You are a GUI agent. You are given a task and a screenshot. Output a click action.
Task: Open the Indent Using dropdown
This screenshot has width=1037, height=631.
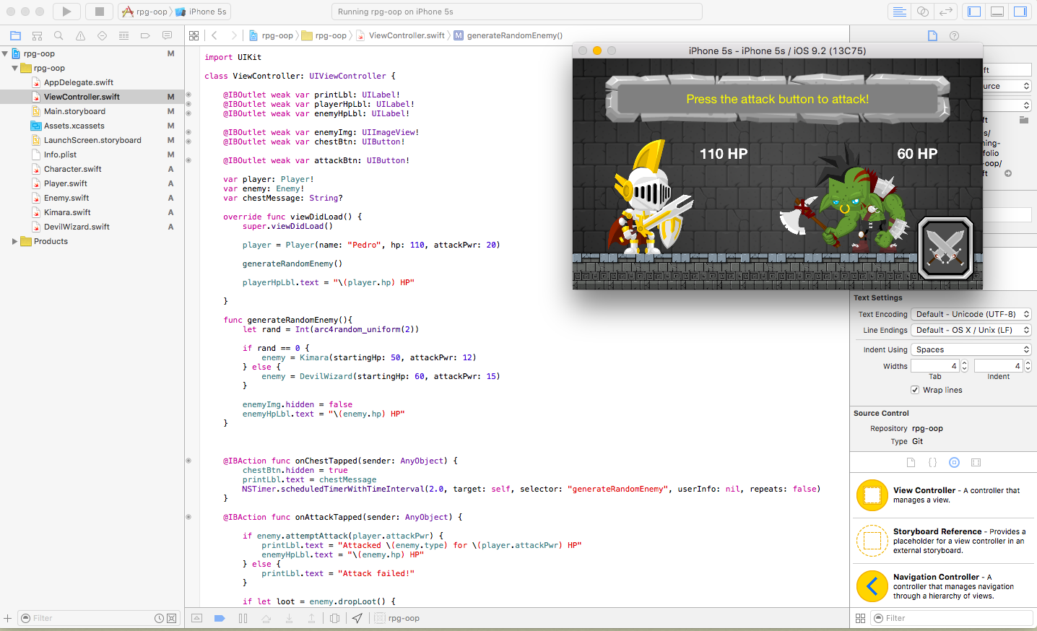coord(971,349)
